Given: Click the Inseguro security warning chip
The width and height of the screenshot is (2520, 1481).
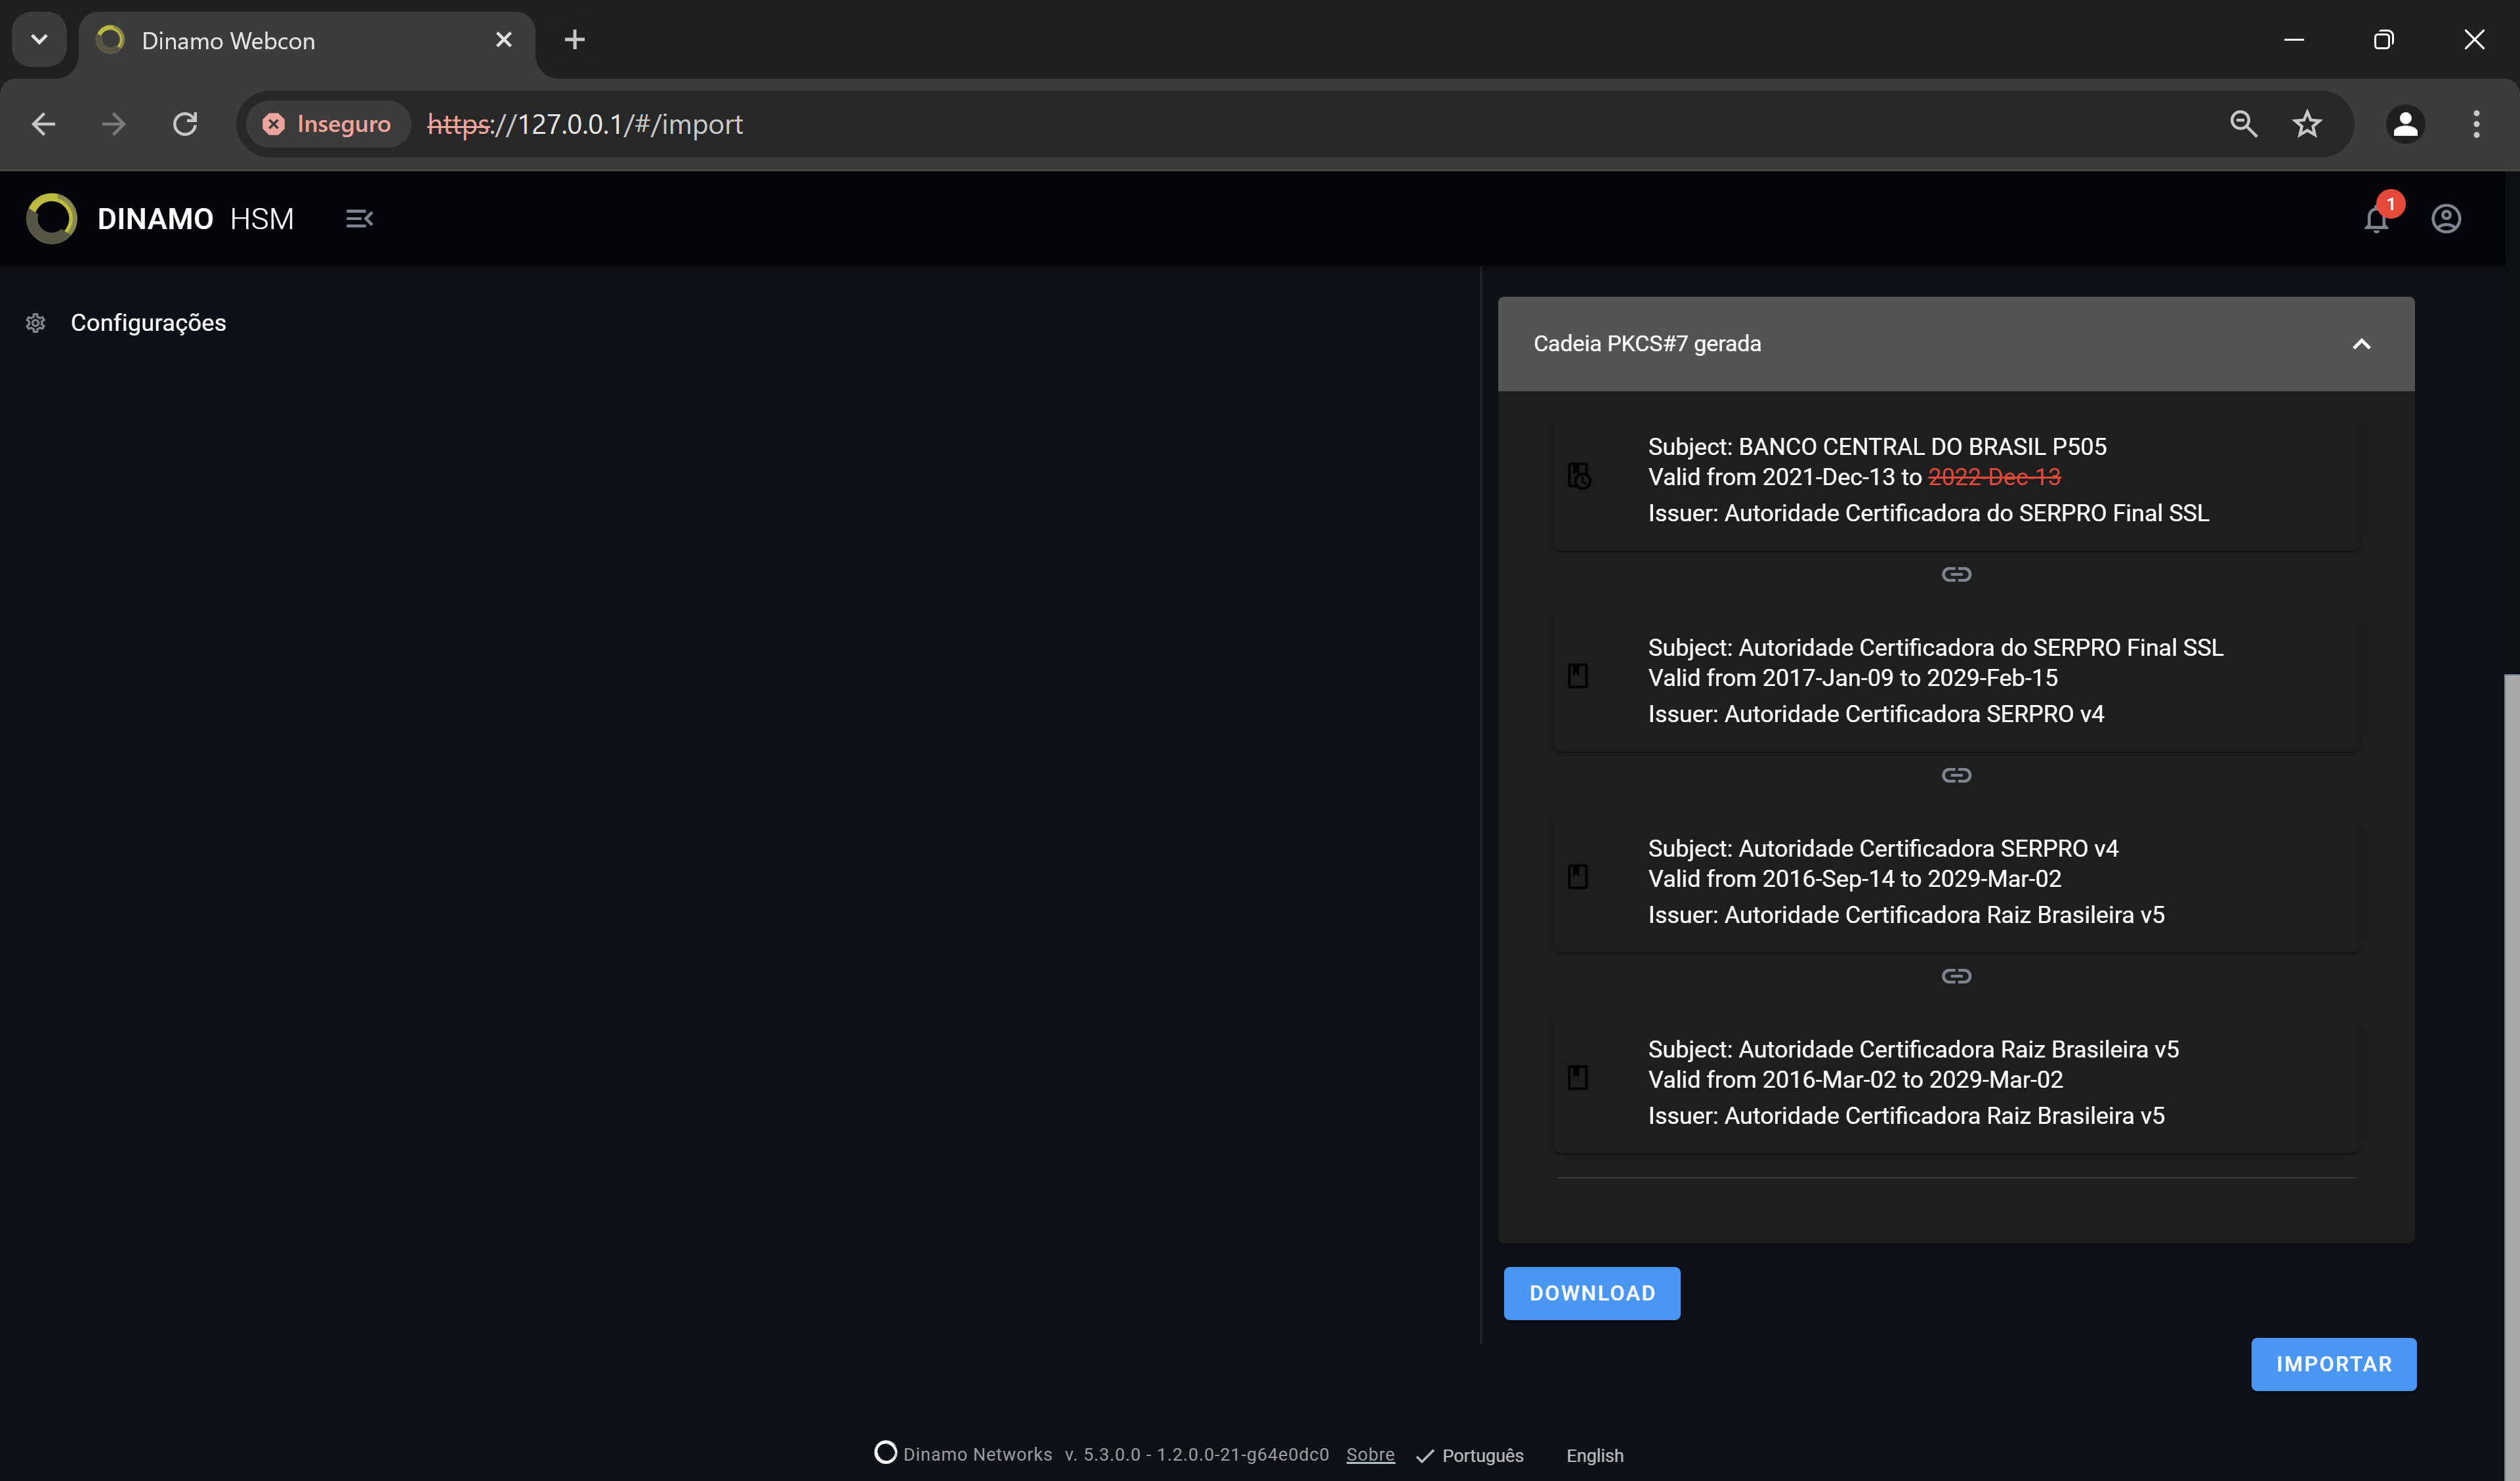Looking at the screenshot, I should pyautogui.click(x=327, y=124).
